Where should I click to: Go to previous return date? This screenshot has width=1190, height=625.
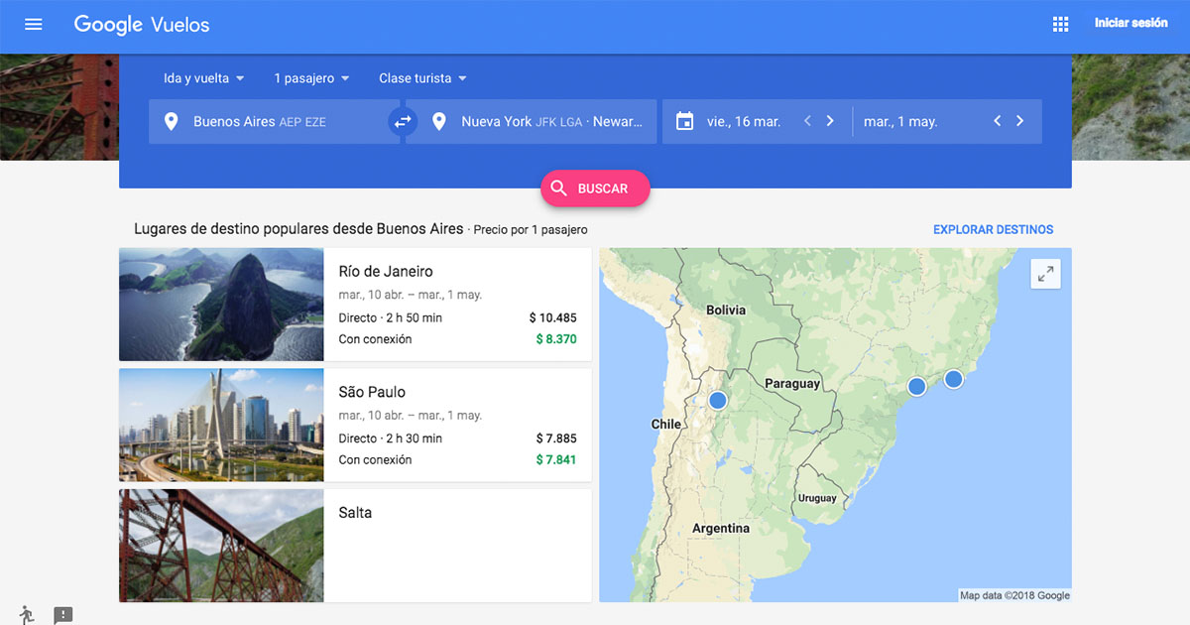[997, 121]
